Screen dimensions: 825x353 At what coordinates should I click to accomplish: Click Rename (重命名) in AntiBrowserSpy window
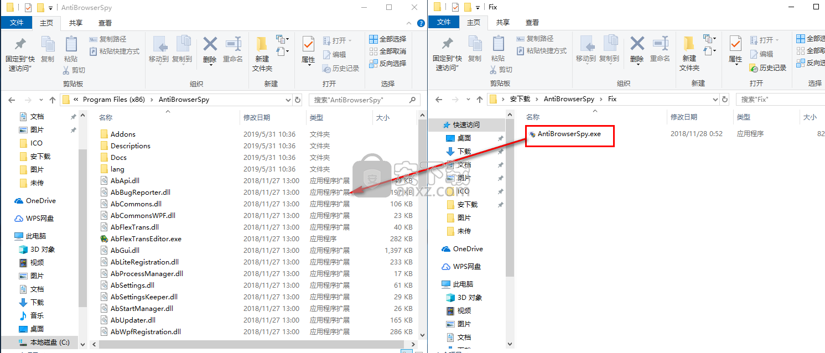click(x=233, y=49)
